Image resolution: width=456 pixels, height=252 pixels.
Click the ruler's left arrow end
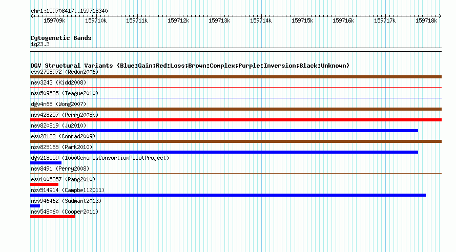[x=32, y=16]
